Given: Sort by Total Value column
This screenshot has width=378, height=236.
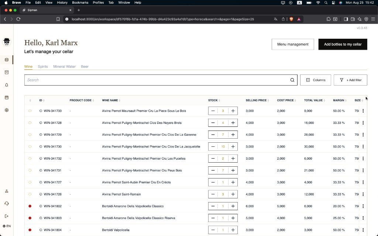Looking at the screenshot, I should coord(315,100).
